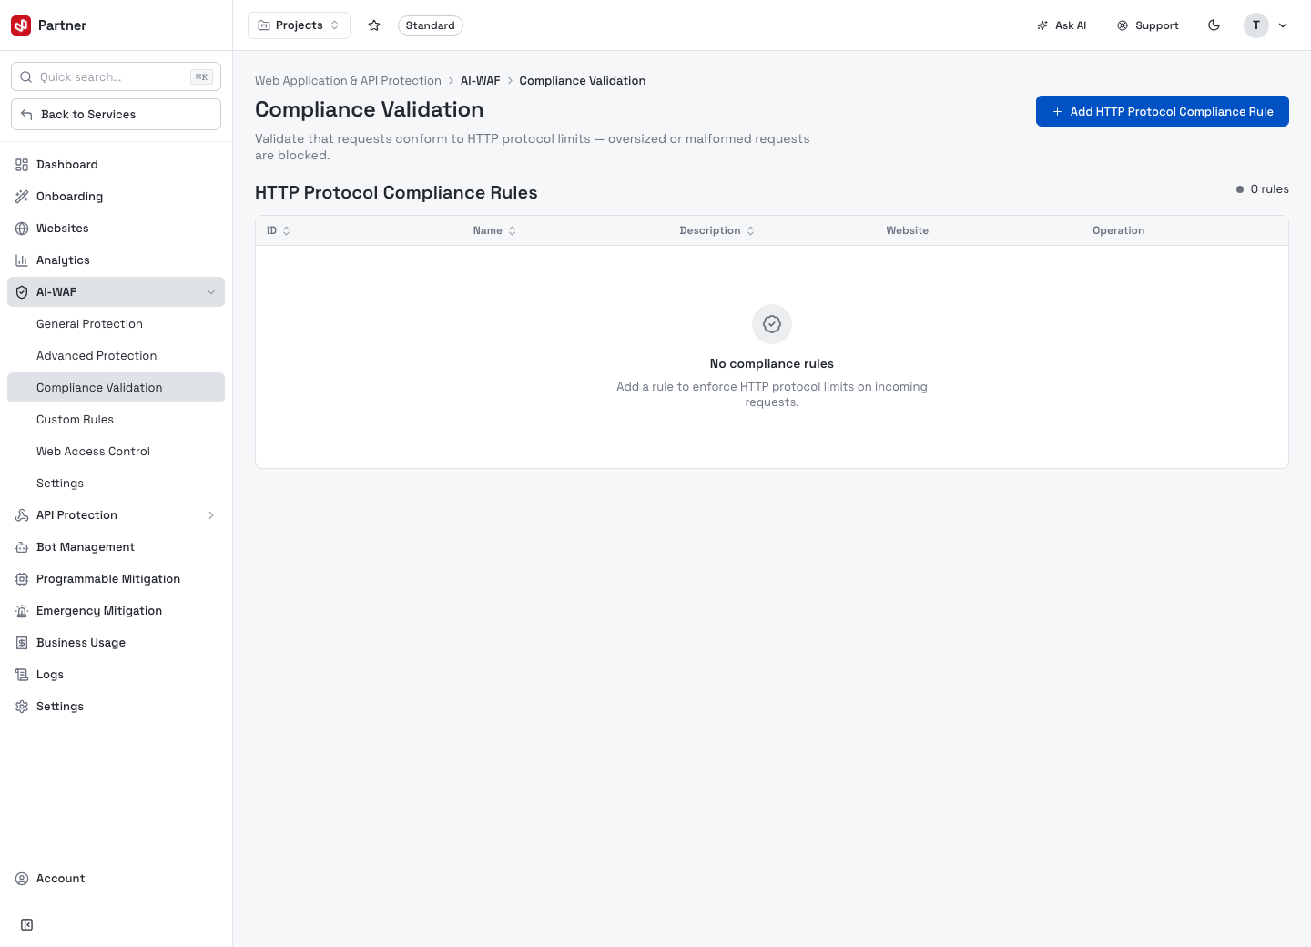Open Support link
This screenshot has height=947, width=1311.
(x=1148, y=25)
